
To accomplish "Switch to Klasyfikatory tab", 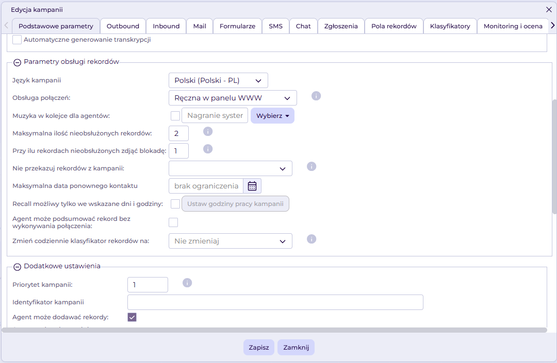I will tap(450, 26).
